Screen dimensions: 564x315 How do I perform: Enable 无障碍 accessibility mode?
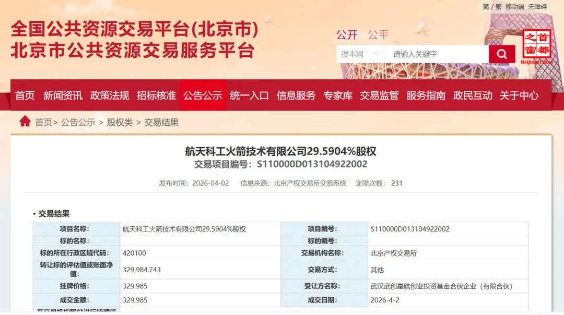coord(537,7)
